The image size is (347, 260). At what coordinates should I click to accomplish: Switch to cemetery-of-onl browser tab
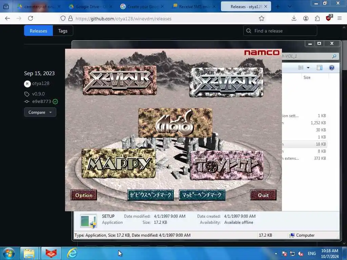click(39, 7)
